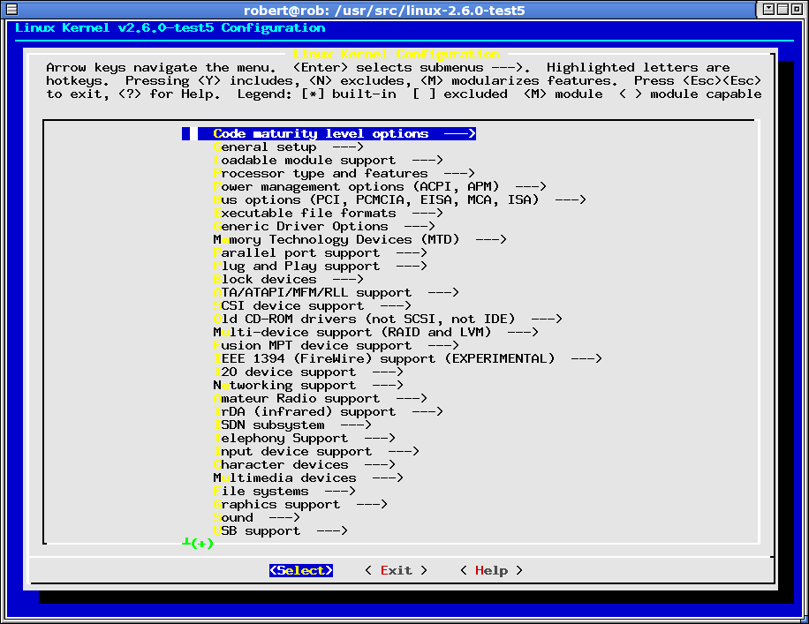Open Executable file formats submenu

(x=329, y=214)
